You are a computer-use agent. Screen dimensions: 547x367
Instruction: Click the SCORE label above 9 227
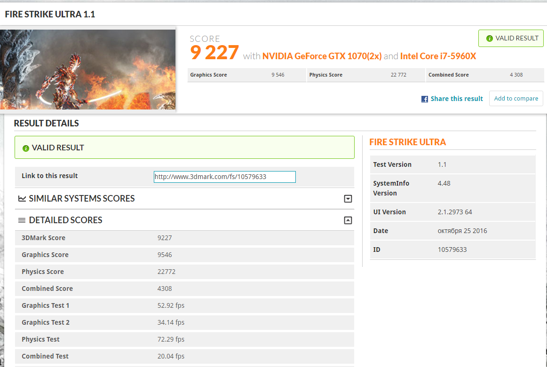click(205, 39)
